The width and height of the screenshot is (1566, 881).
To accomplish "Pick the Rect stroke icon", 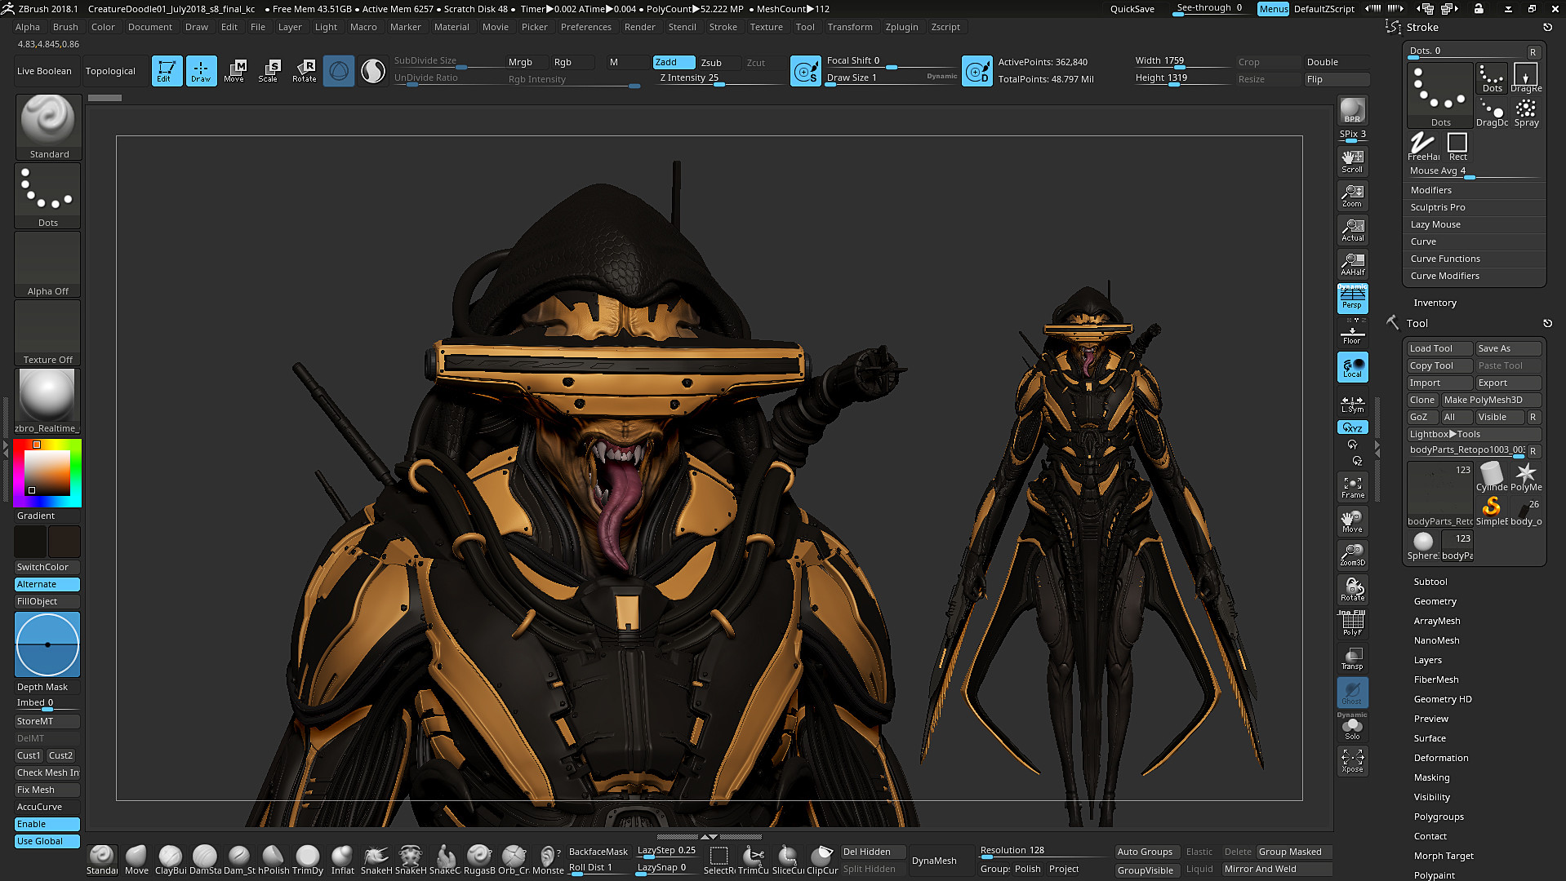I will click(1457, 147).
